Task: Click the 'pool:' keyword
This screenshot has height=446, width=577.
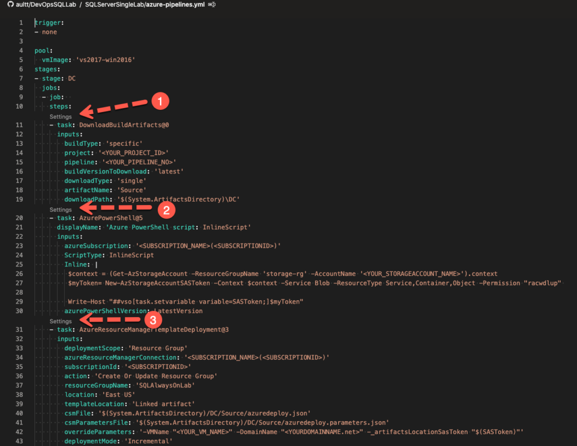Action: pos(43,50)
